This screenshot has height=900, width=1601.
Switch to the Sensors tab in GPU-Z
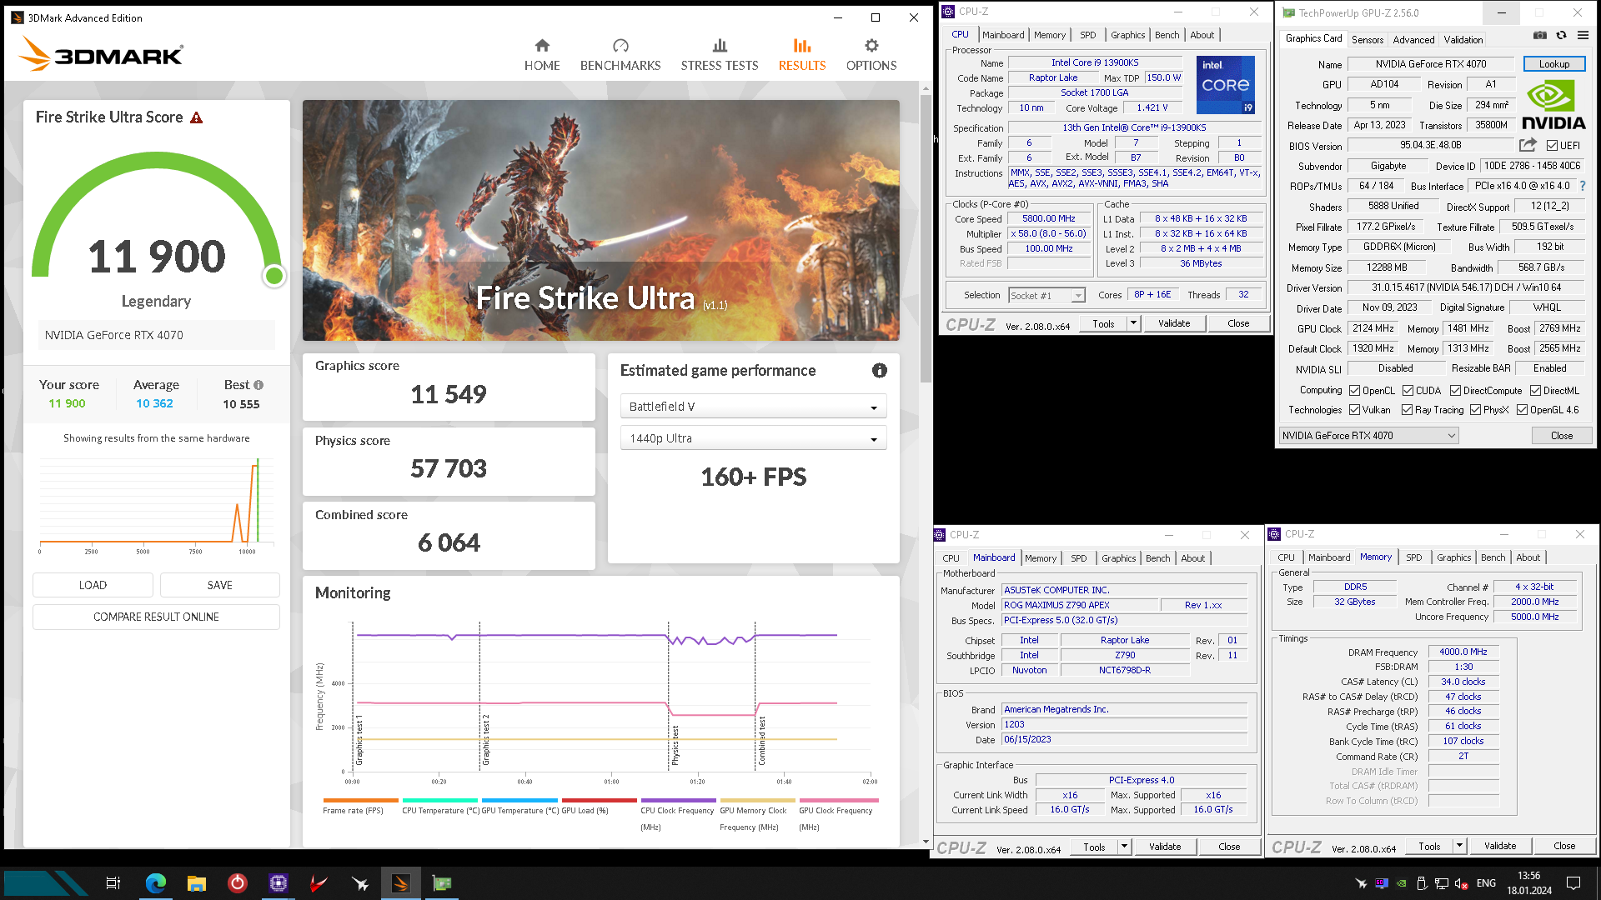pos(1368,40)
